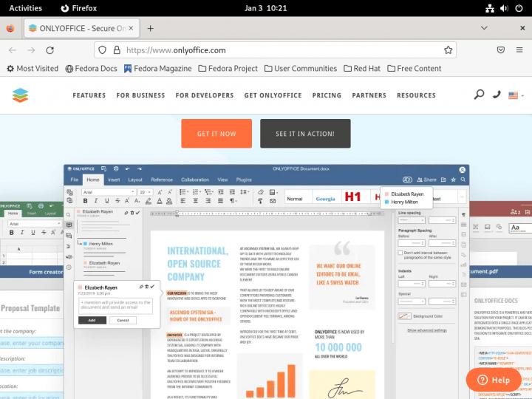
Task: Expand the language flag selector
Action: pos(514,95)
